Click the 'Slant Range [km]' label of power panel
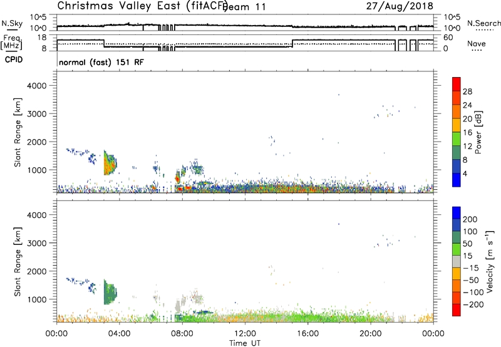501x347 pixels. point(17,132)
